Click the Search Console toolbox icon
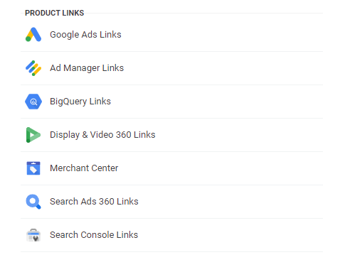 (x=33, y=235)
